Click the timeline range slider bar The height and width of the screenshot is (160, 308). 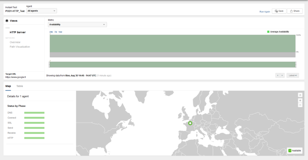coord(173,65)
